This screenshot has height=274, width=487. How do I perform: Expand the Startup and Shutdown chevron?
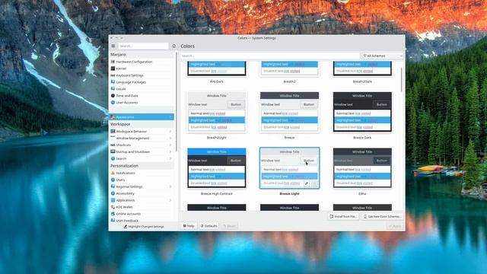170,152
